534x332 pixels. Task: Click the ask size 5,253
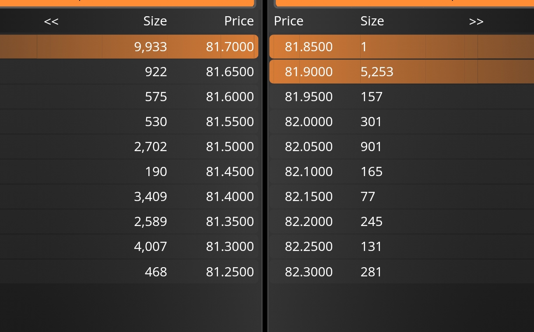(x=377, y=71)
